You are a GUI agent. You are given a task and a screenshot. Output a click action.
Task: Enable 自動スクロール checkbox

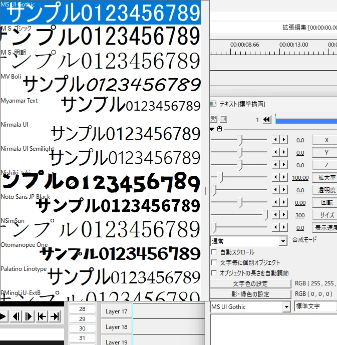tap(214, 252)
